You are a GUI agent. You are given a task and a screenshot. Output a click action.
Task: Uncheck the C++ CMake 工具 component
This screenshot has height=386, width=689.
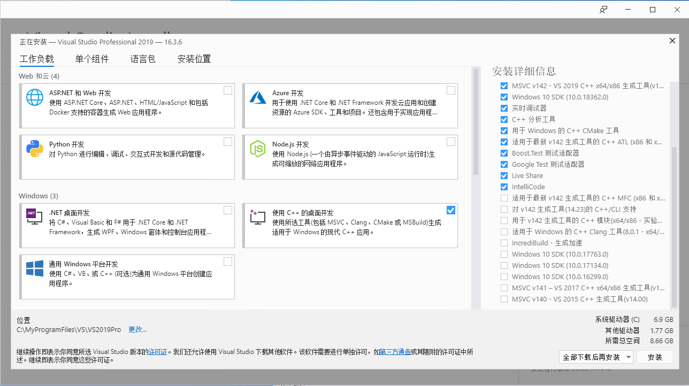pyautogui.click(x=504, y=130)
